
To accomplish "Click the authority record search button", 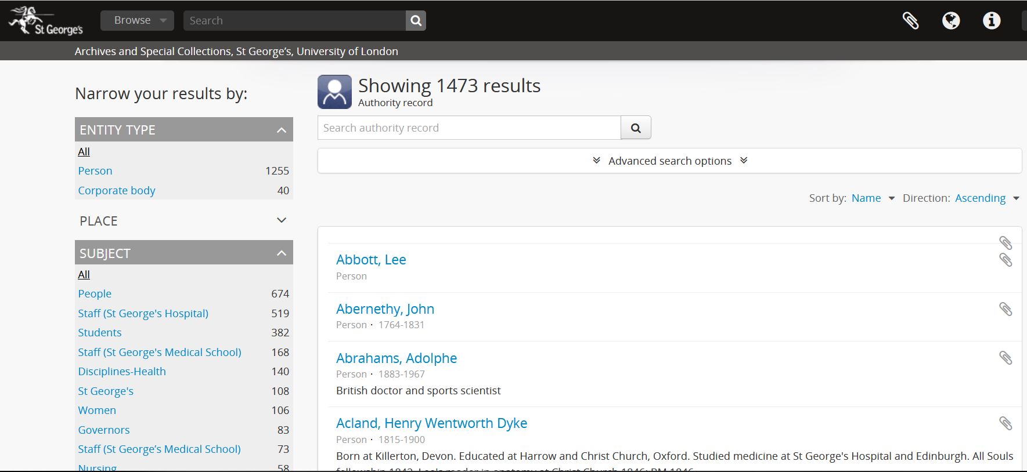I will click(636, 128).
